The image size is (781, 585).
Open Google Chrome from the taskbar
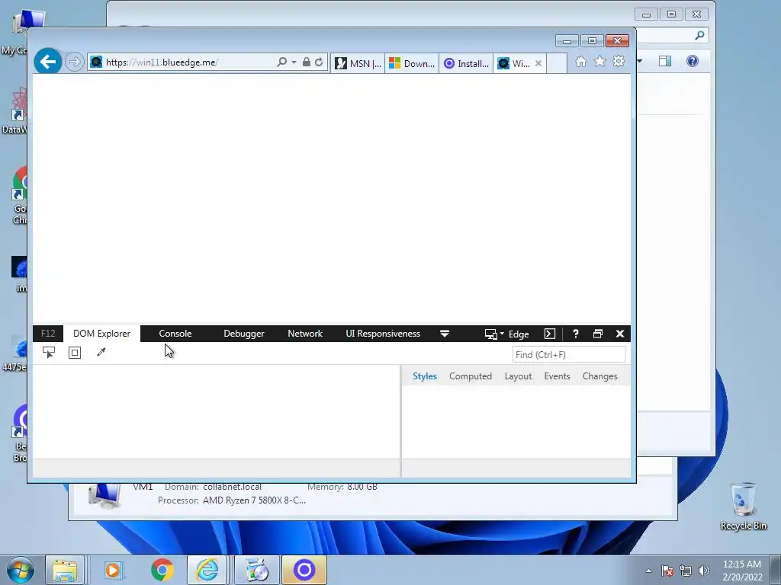(x=162, y=570)
